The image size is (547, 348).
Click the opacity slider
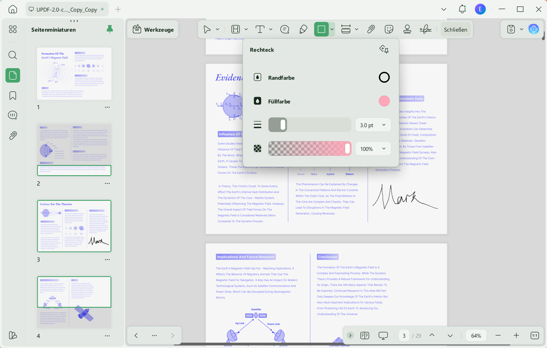310,148
